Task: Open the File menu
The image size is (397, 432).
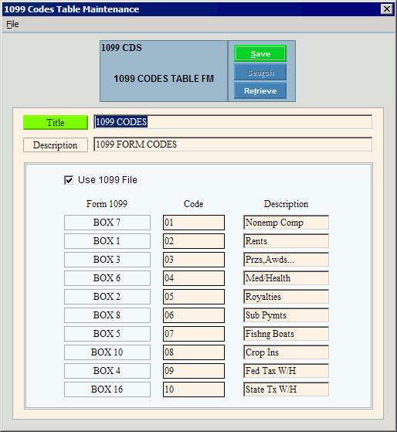Action: pyautogui.click(x=12, y=24)
